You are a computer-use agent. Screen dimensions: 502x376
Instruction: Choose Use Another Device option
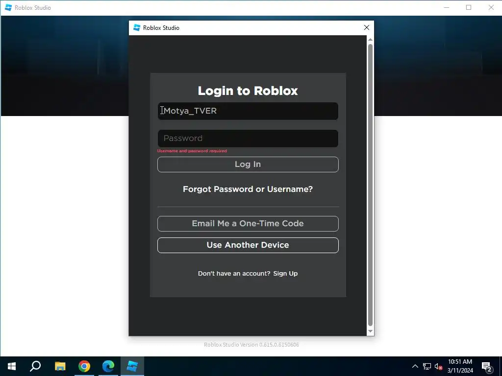[248, 245]
